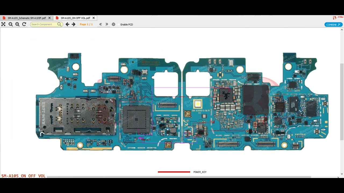Viewport: 344px width, 193px height.
Task: Click the SIM card tray on the board
Action: [77, 116]
